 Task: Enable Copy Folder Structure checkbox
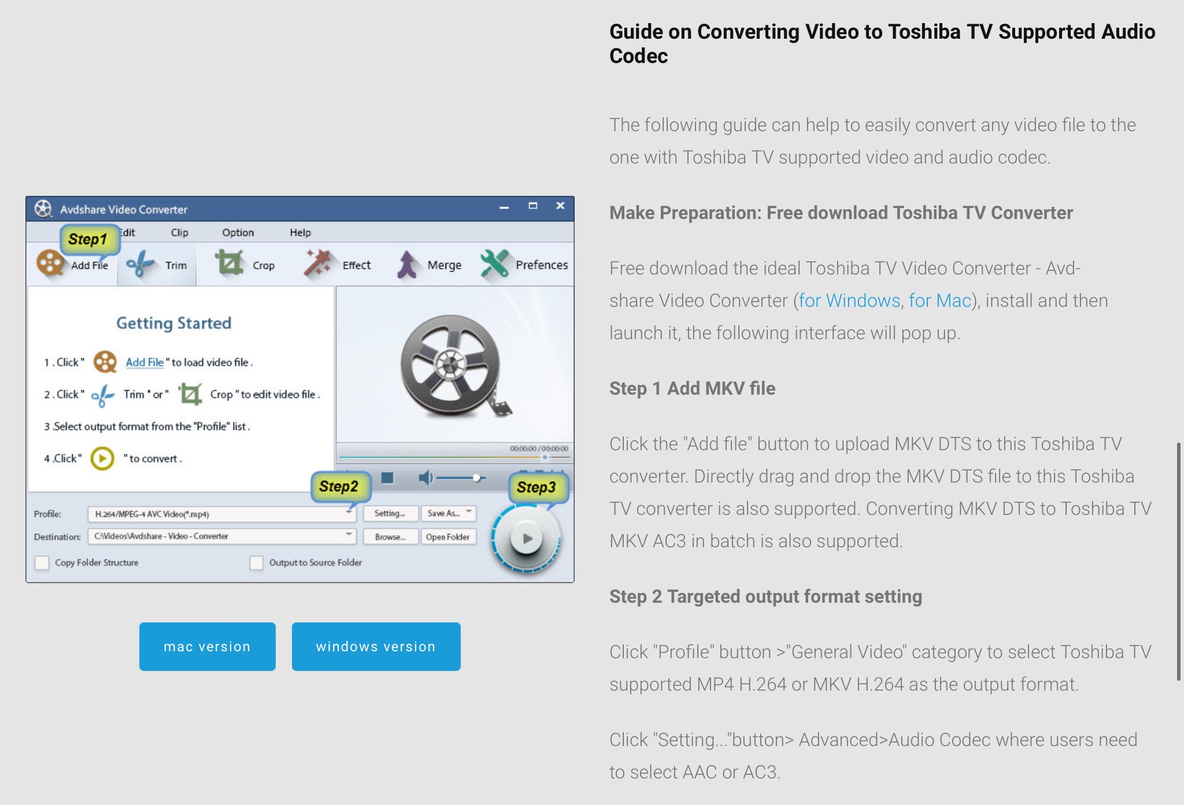coord(42,562)
